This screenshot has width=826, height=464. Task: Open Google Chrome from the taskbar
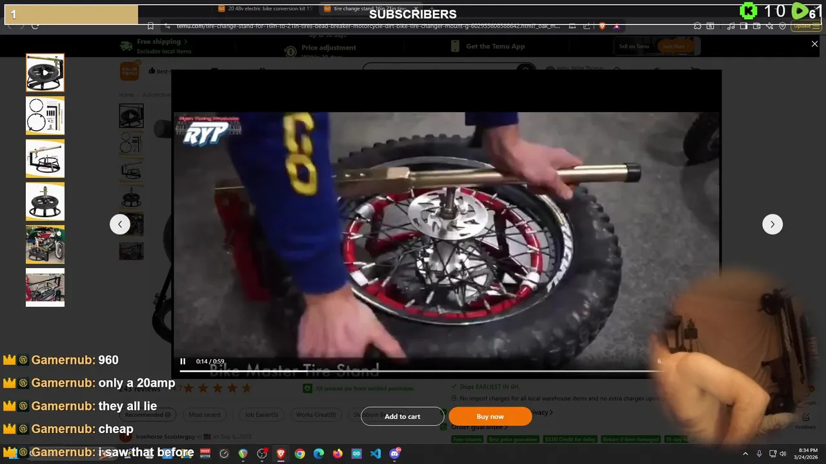coord(300,454)
